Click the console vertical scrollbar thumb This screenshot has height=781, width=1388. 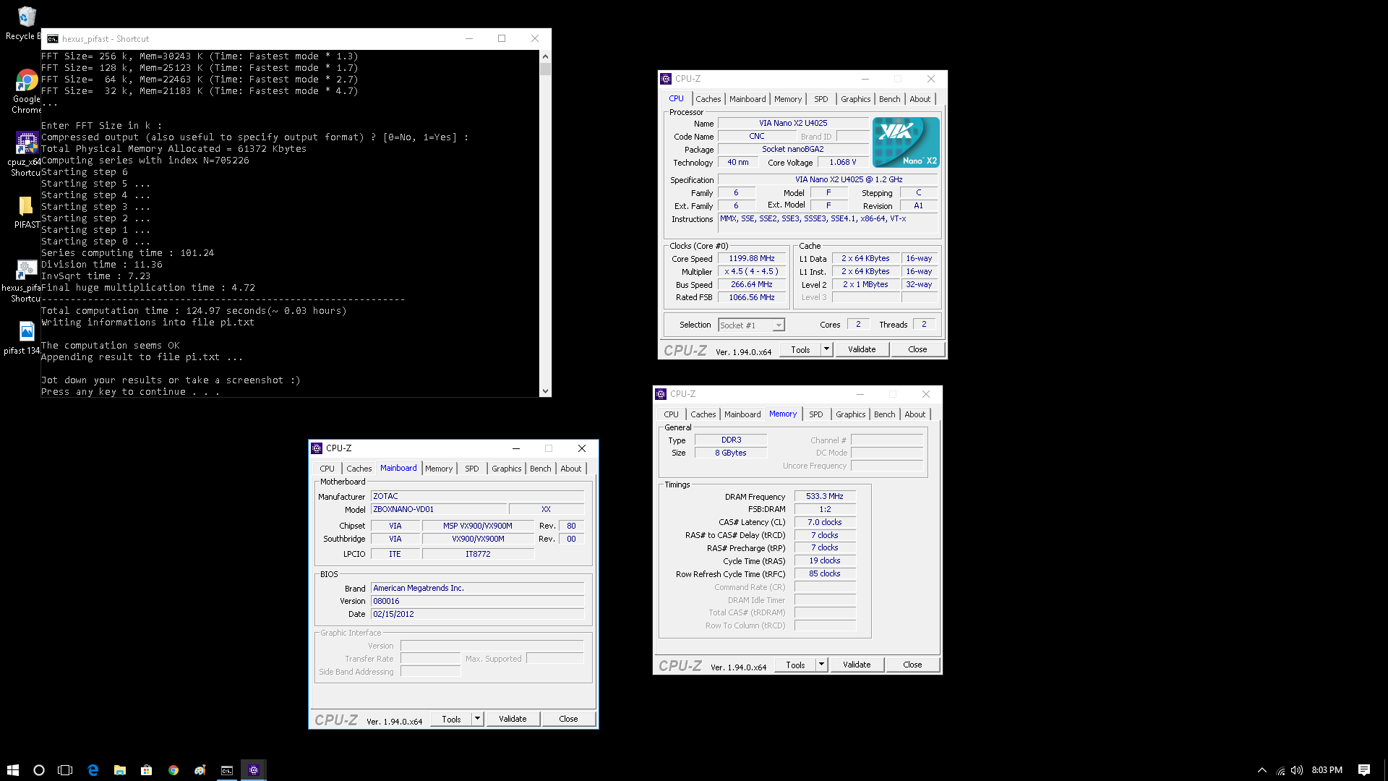pyautogui.click(x=545, y=69)
